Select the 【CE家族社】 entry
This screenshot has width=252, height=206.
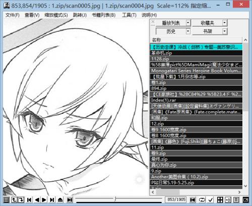point(196,94)
